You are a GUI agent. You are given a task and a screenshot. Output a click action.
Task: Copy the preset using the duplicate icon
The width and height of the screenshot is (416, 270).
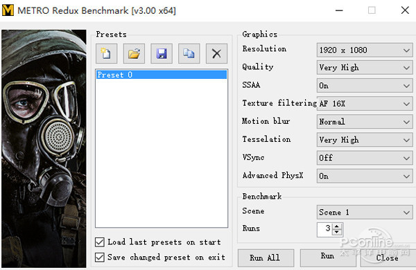(x=189, y=53)
